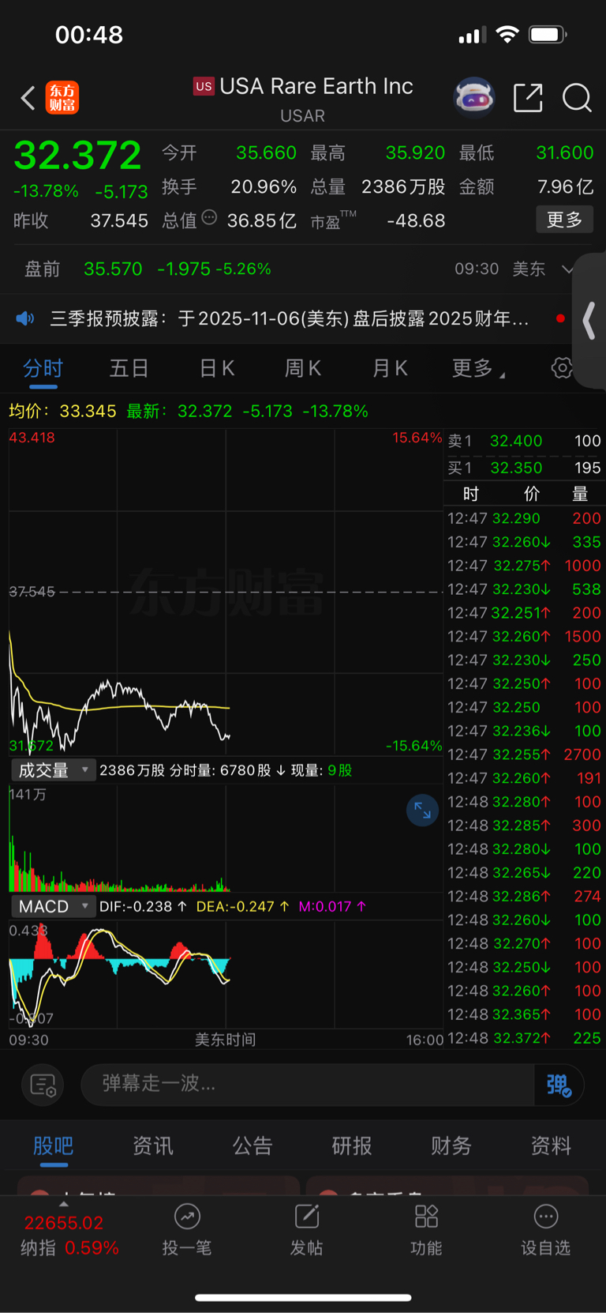Screen dimensions: 606x1313
Task: Tap the 纳指 22655.02 index ticker
Action: click(69, 1236)
